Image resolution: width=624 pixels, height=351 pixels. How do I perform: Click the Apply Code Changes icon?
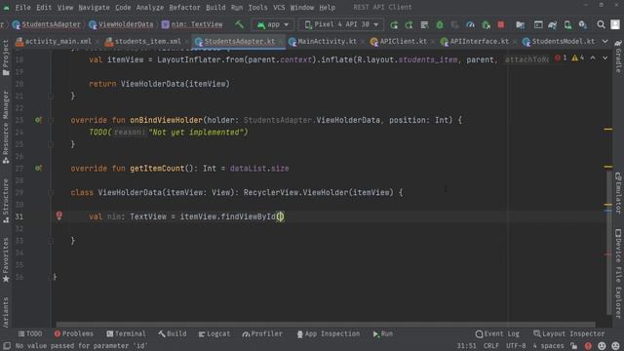point(424,24)
